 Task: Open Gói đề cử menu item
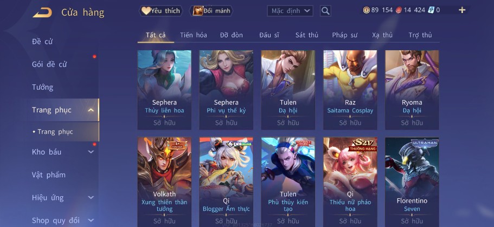click(49, 64)
